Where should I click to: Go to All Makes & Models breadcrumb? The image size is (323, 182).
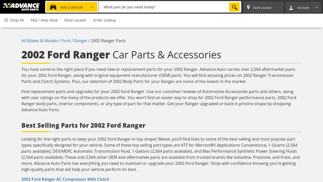click(x=40, y=41)
